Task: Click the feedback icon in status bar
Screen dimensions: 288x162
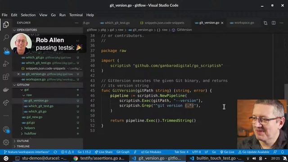Action: [275, 152]
